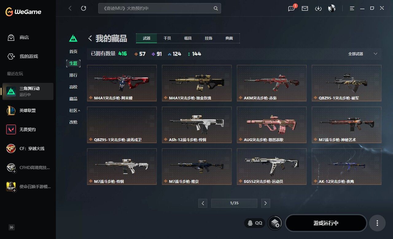Click the refresh icon in top bar

click(x=84, y=8)
